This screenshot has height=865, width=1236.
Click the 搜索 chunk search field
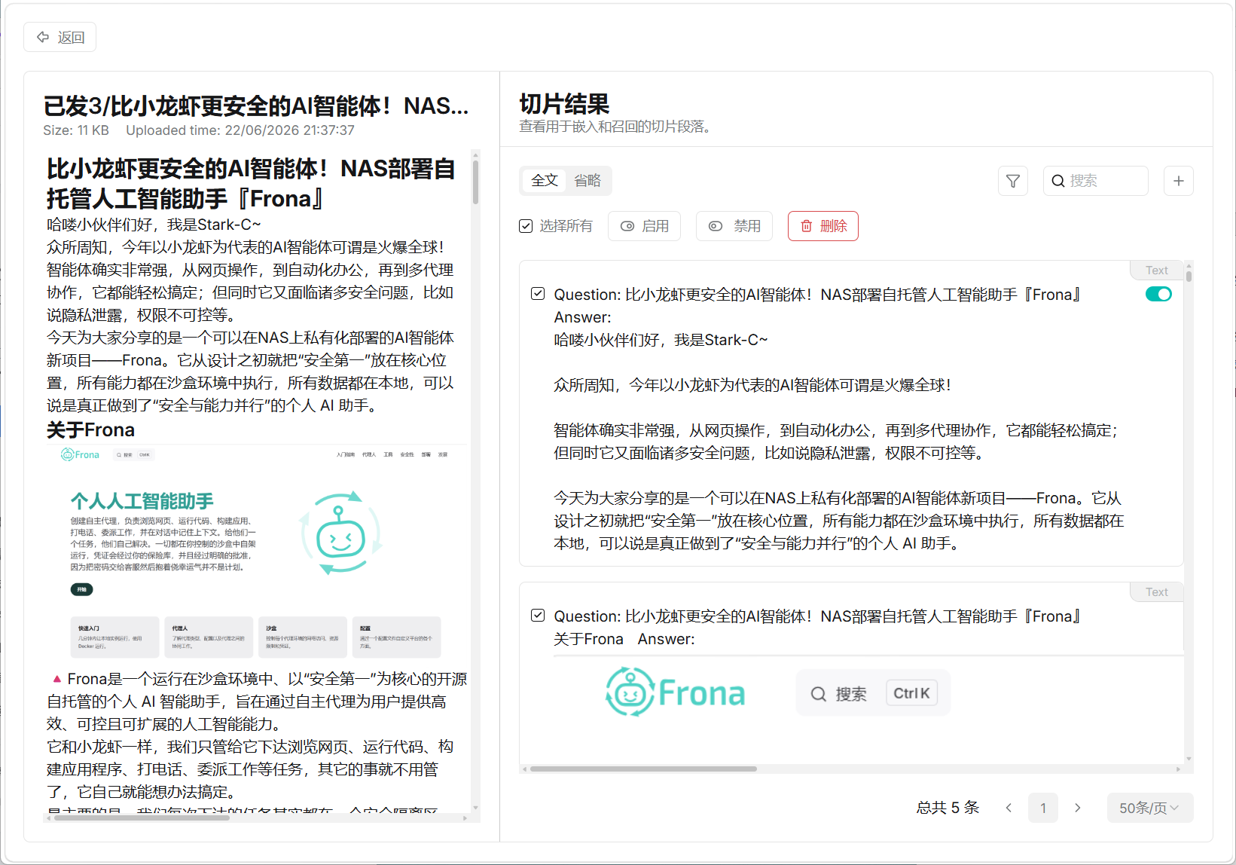[x=1095, y=181]
